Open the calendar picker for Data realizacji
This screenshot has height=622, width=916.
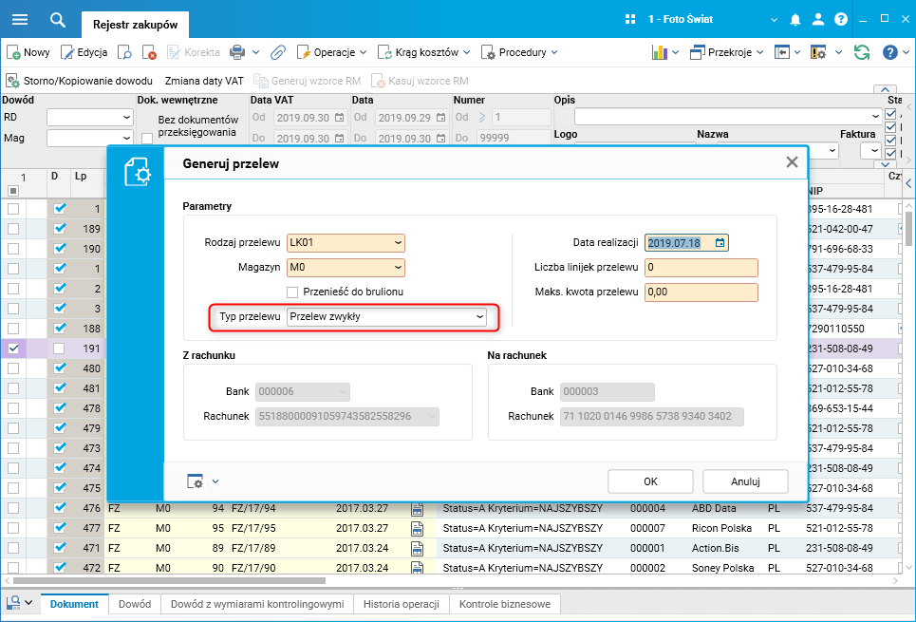coord(720,243)
